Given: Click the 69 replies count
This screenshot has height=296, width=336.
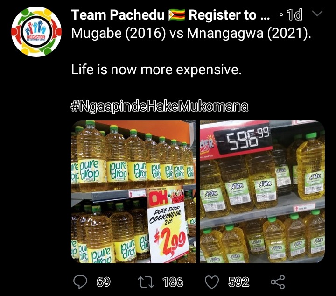Looking at the screenshot, I should pos(104,282).
